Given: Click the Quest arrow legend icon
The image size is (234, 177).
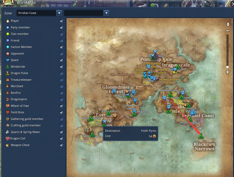Looking at the screenshot, I should [x=8, y=60].
